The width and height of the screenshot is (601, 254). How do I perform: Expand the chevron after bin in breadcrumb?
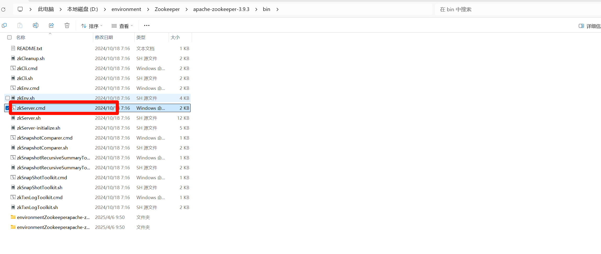click(277, 9)
